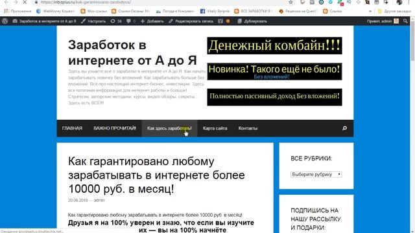Viewport: 415px width, 233px height.
Task: Click 'Настроить' in the admin bar
Action: [x=93, y=21]
